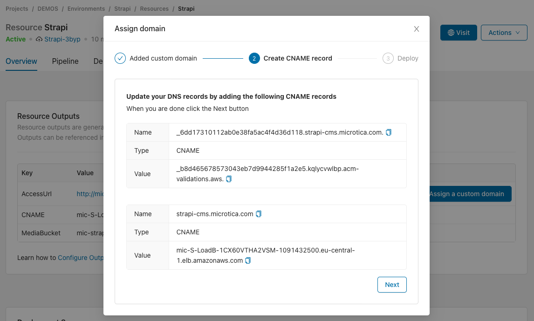Open the Configure Outputs link
This screenshot has height=321, width=534.
tap(81, 258)
